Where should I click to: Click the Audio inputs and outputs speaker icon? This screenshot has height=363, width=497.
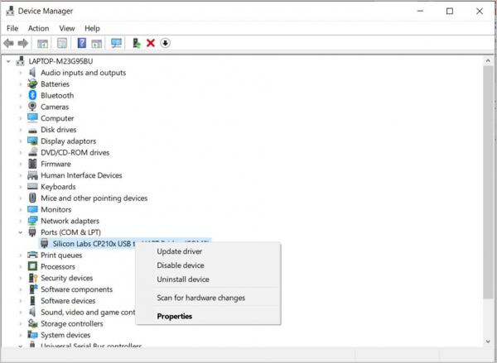click(32, 73)
